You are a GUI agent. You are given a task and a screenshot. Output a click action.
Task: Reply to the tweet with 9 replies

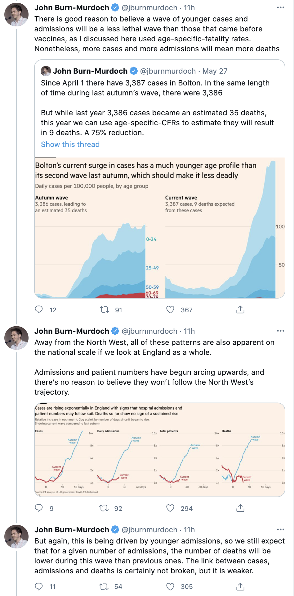tap(39, 508)
